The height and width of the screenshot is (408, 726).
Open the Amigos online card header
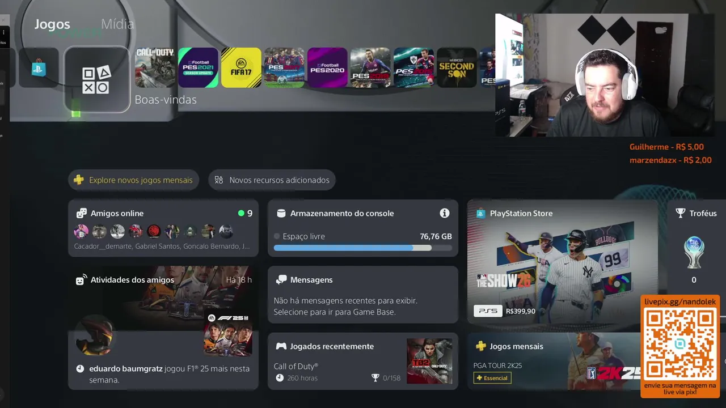coord(117,213)
